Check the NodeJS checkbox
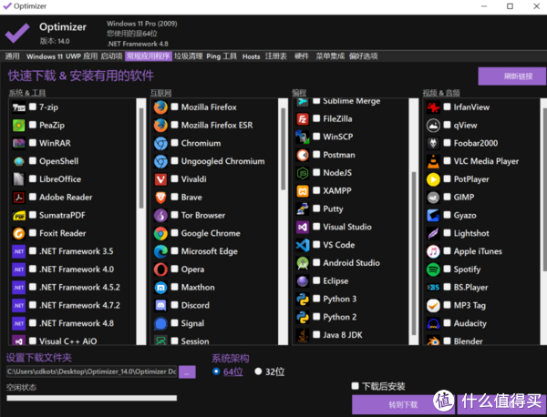 [316, 172]
